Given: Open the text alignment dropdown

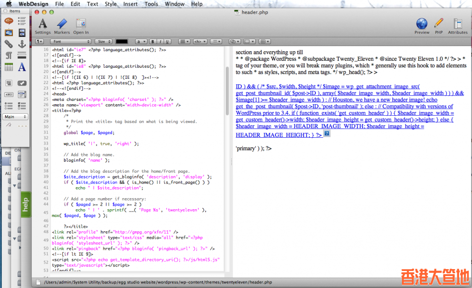Looking at the screenshot, I should click(184, 41).
